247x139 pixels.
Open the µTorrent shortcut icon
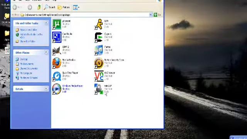pyautogui.click(x=57, y=24)
